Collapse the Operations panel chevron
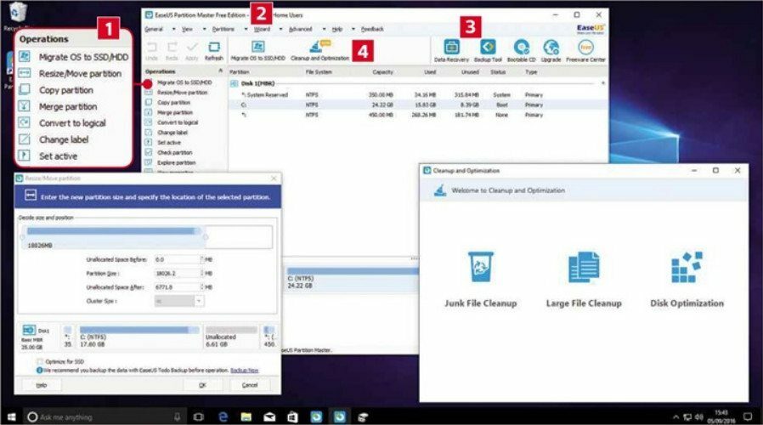 point(220,71)
